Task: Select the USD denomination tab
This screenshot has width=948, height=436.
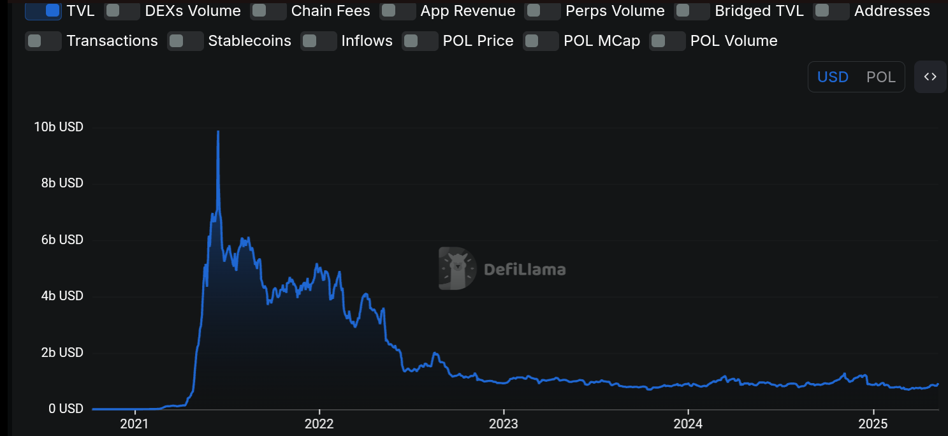Action: (x=833, y=76)
